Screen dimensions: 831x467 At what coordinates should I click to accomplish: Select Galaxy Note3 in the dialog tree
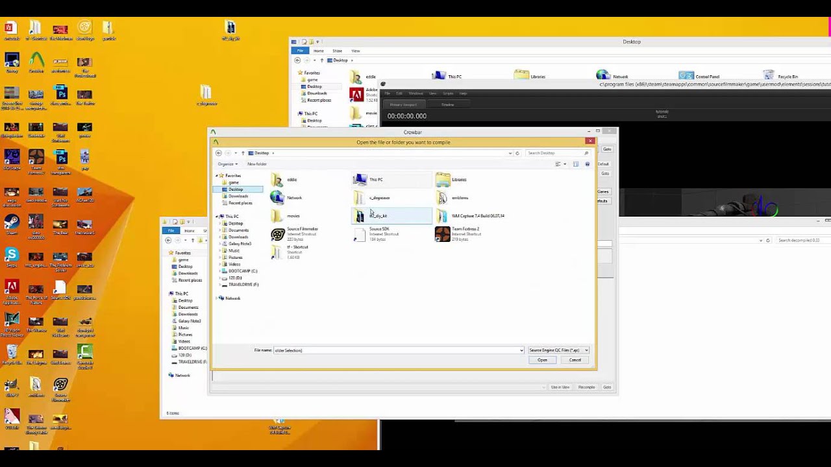(x=237, y=244)
